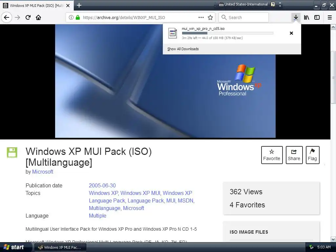Go back with the browser back arrow

pos(7,17)
